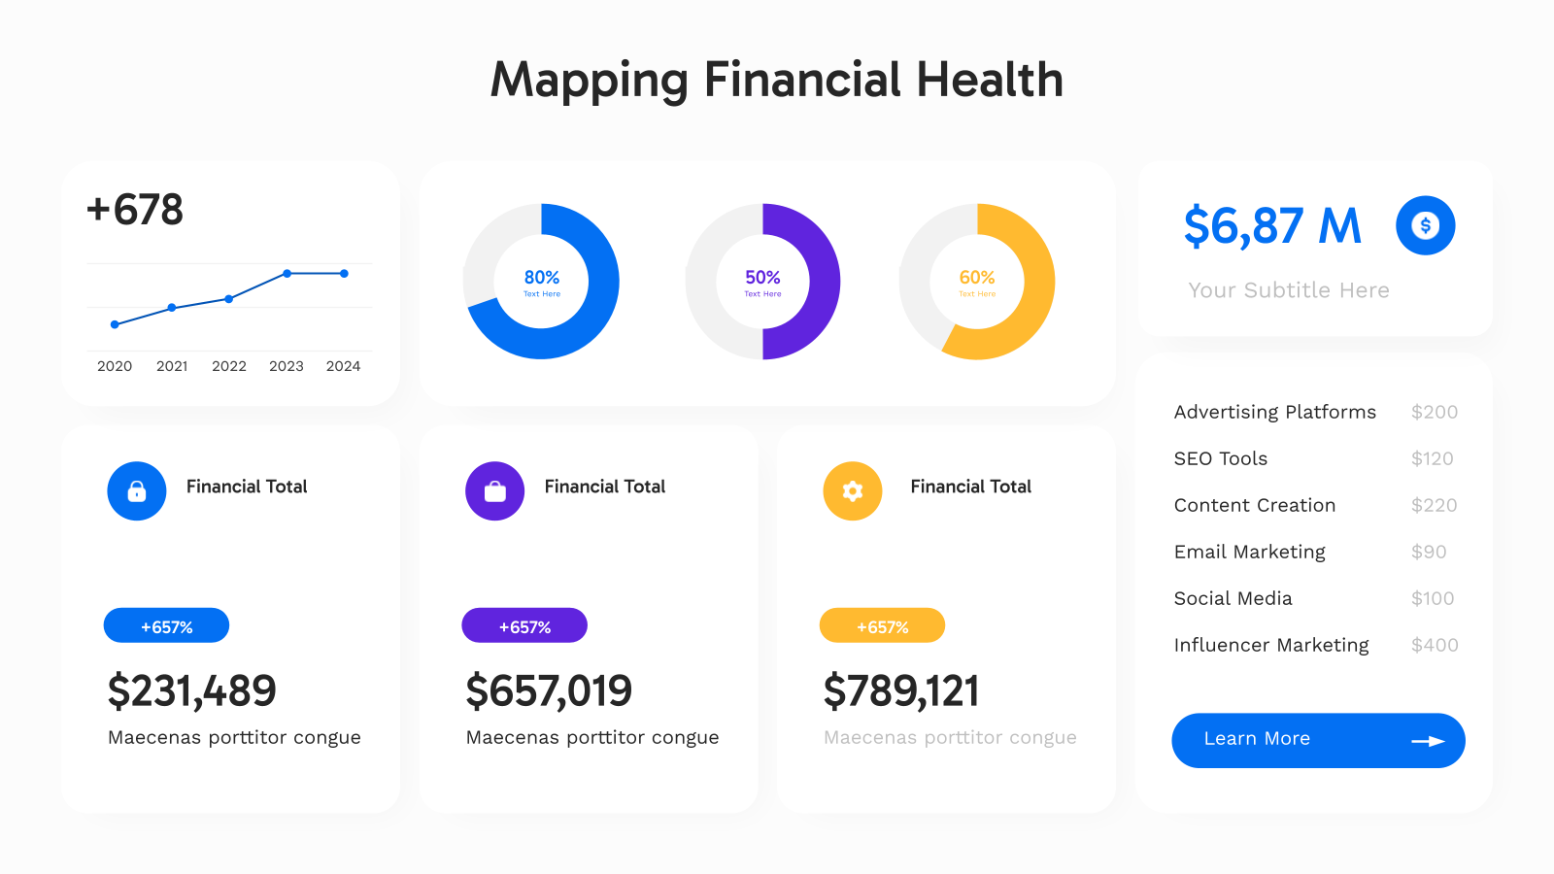Screen dimensions: 1554x874
Task: Click the blue dollar coin icon
Action: tap(1426, 225)
